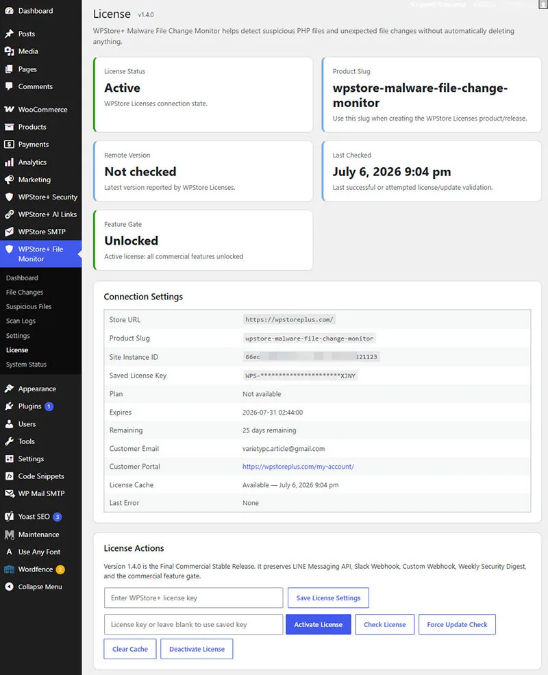Open the wpstoreplus.com/my-account Customer Portal link

click(298, 467)
